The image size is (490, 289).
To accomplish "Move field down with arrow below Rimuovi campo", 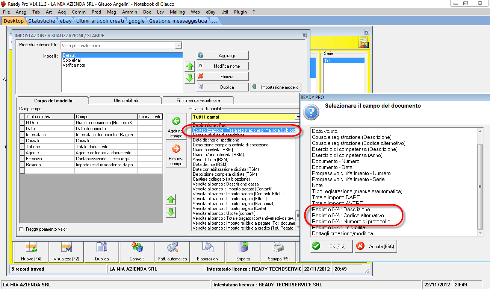I will tap(171, 212).
